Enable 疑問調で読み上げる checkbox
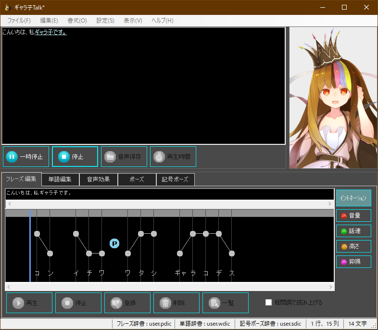Screen dimensions: 378x330 tap(268, 302)
